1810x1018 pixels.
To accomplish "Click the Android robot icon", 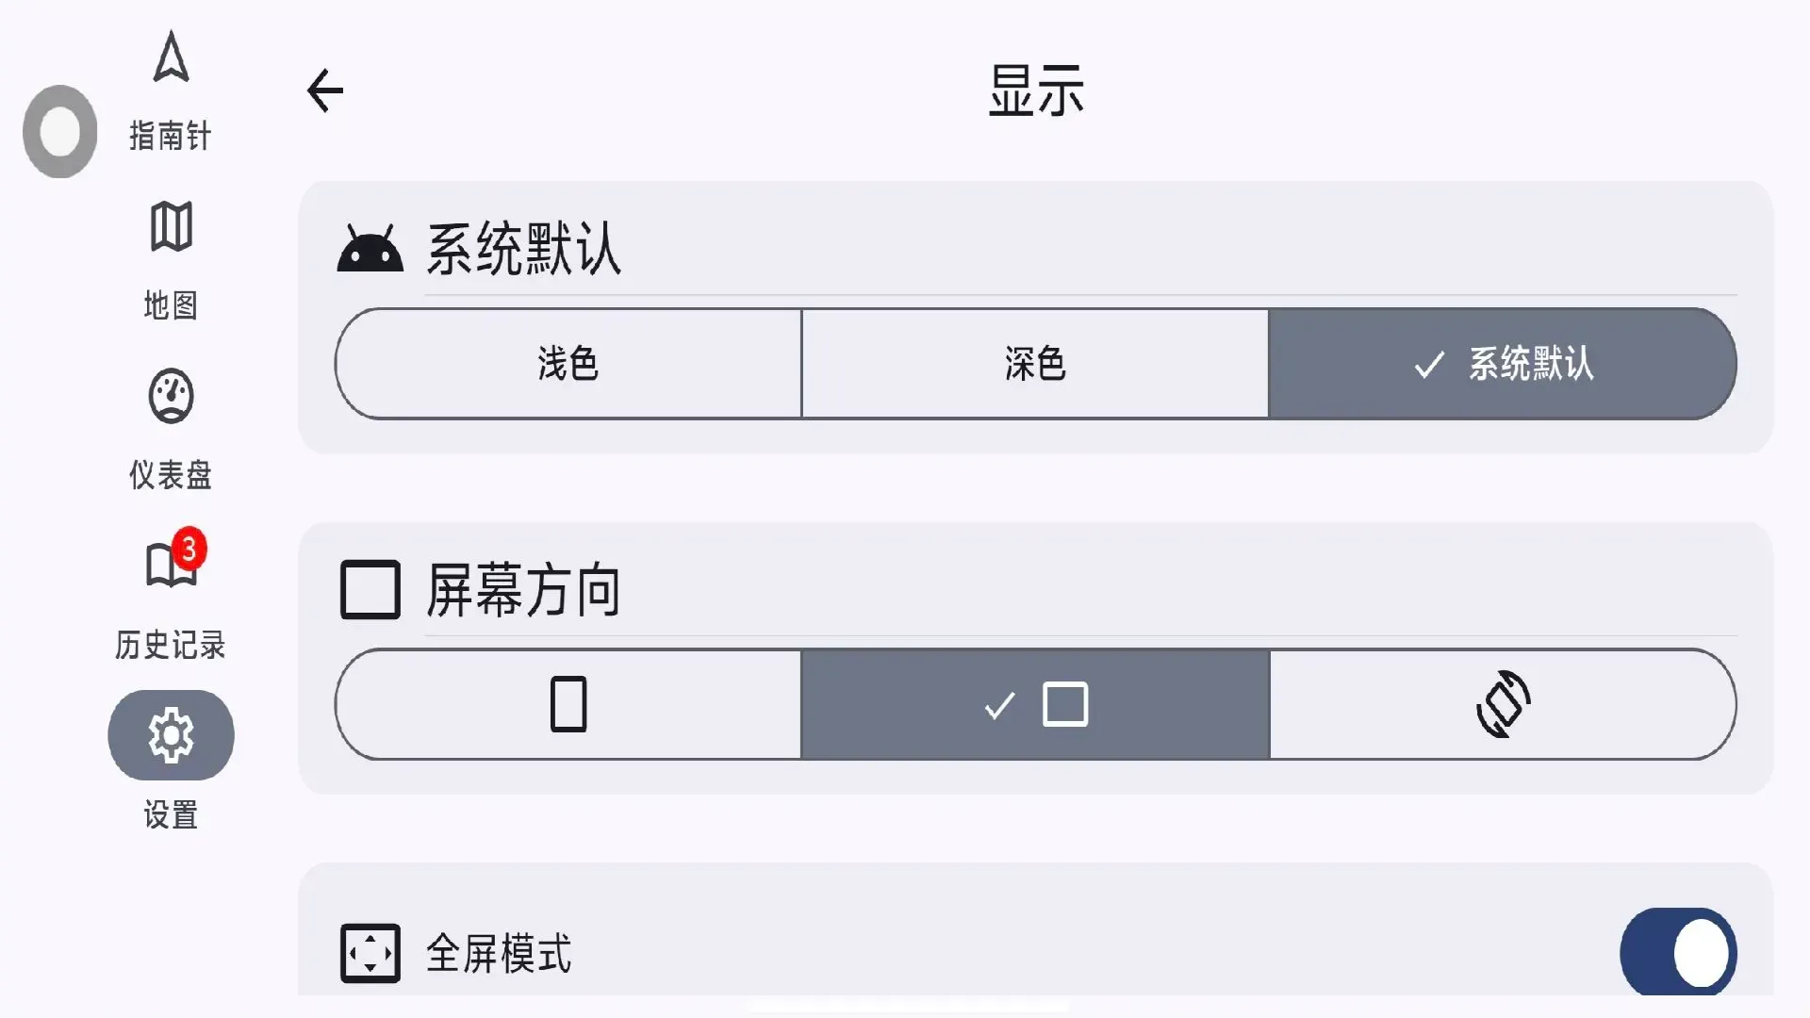I will click(x=370, y=250).
